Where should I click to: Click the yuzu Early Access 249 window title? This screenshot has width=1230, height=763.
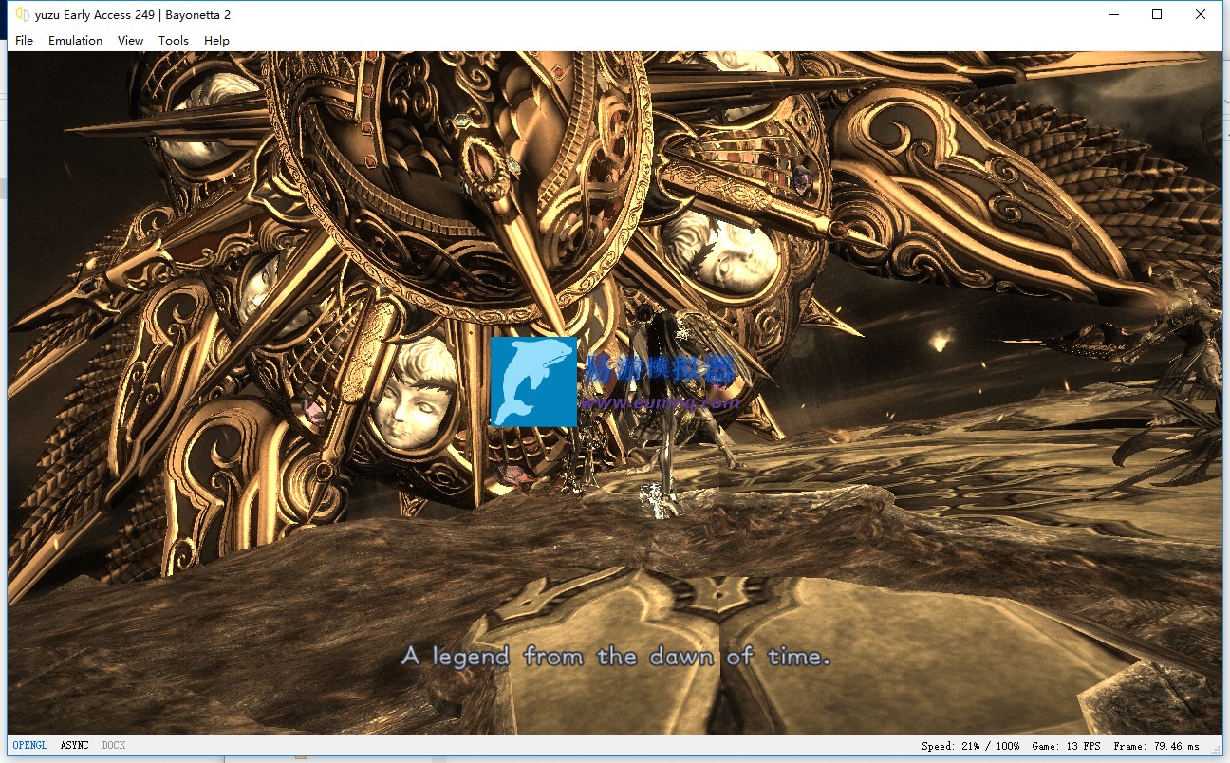[x=133, y=15]
